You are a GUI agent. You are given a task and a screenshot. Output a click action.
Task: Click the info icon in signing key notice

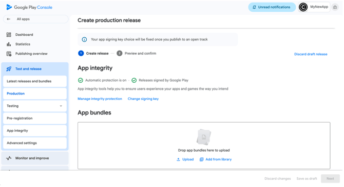click(84, 39)
